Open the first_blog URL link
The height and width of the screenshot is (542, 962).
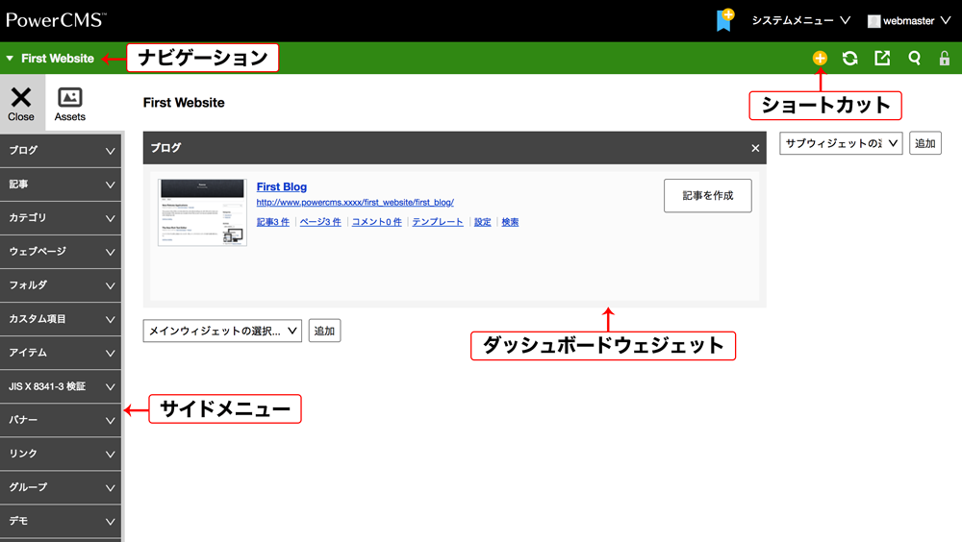(x=355, y=203)
